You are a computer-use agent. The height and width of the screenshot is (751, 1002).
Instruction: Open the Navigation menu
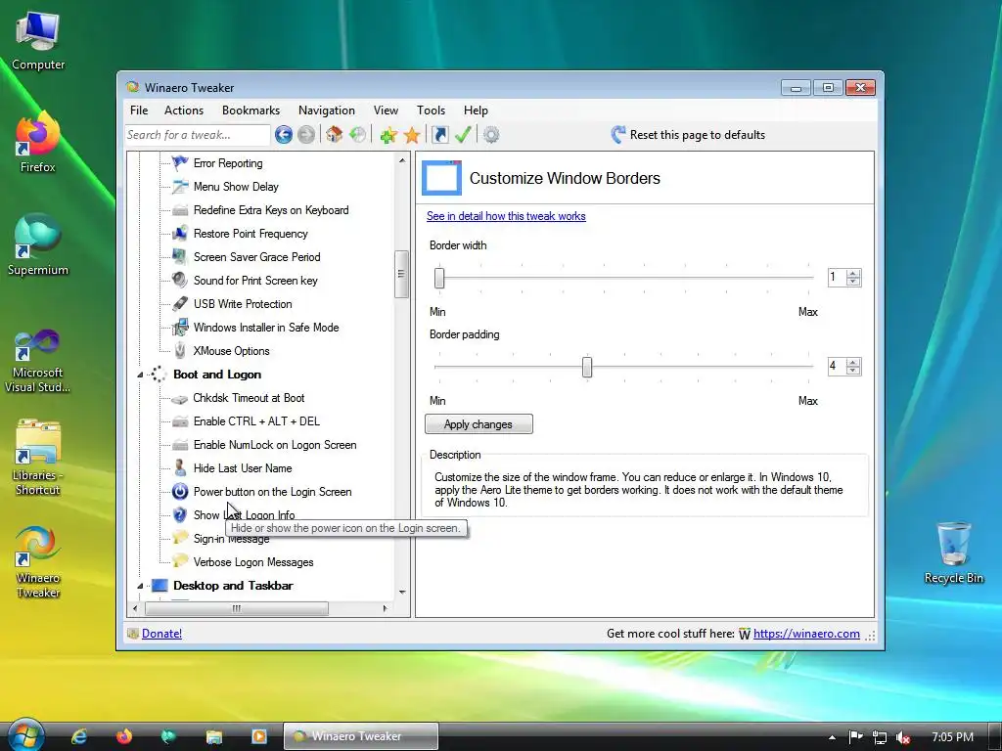[x=327, y=110]
